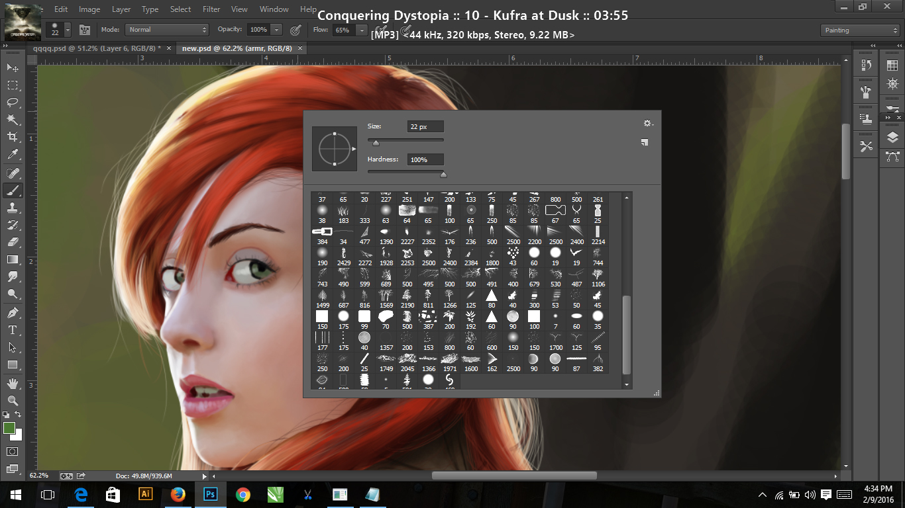
Task: Click the Hardness percentage input field
Action: coord(425,159)
